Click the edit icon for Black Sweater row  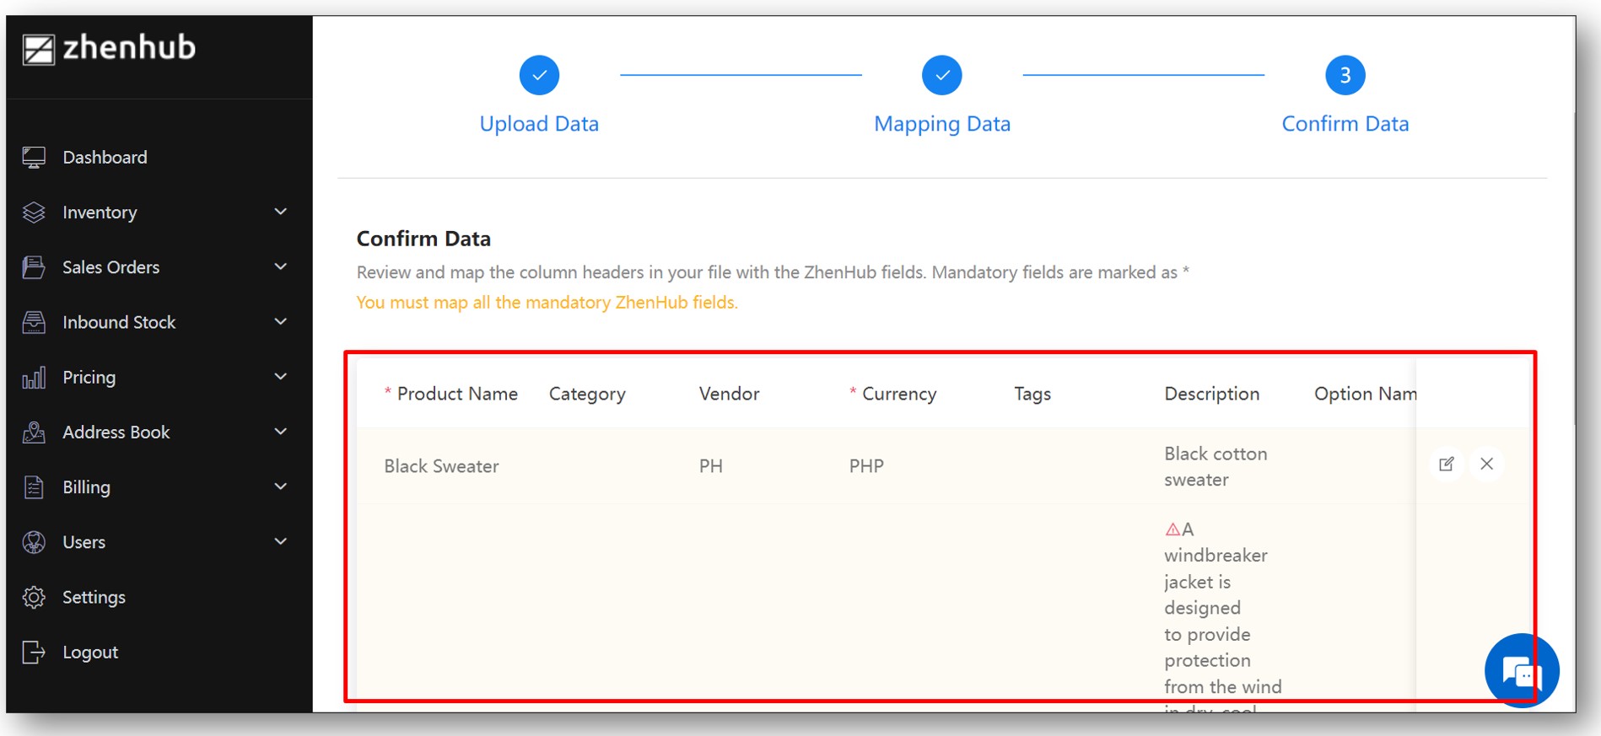(1446, 464)
